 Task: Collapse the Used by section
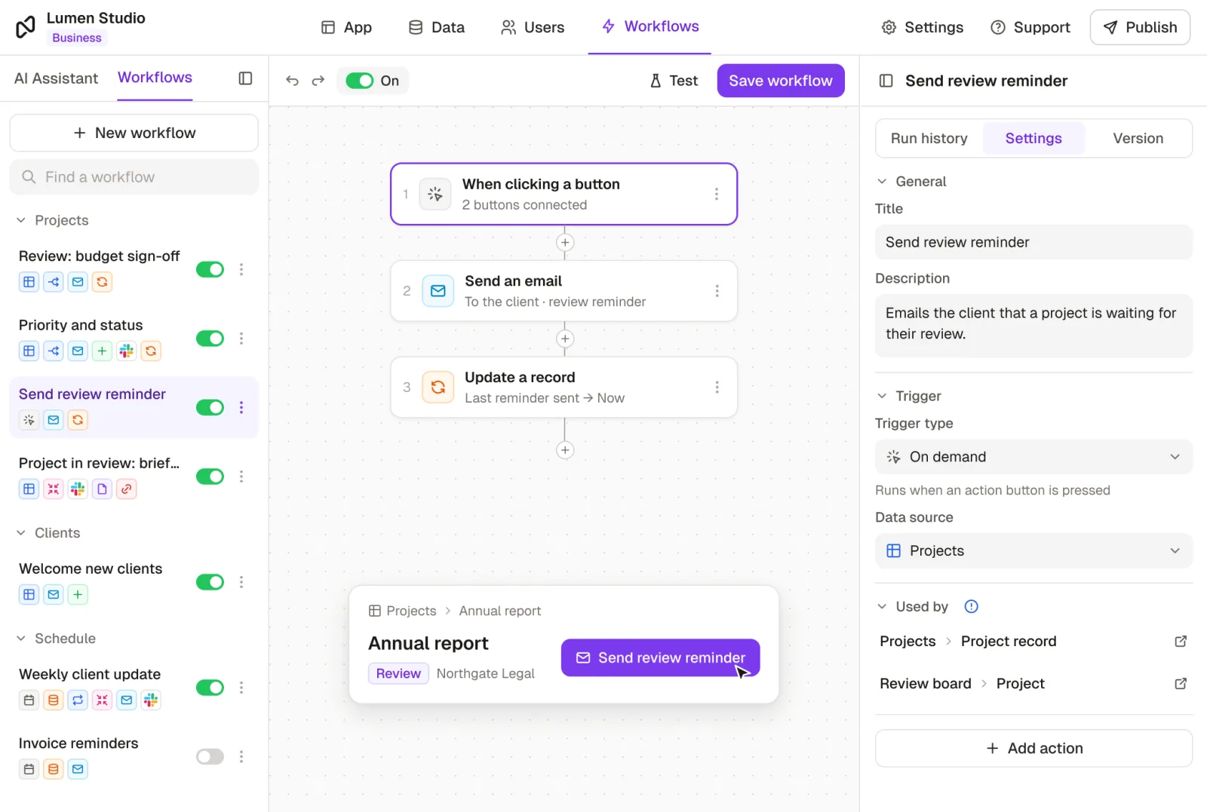882,607
